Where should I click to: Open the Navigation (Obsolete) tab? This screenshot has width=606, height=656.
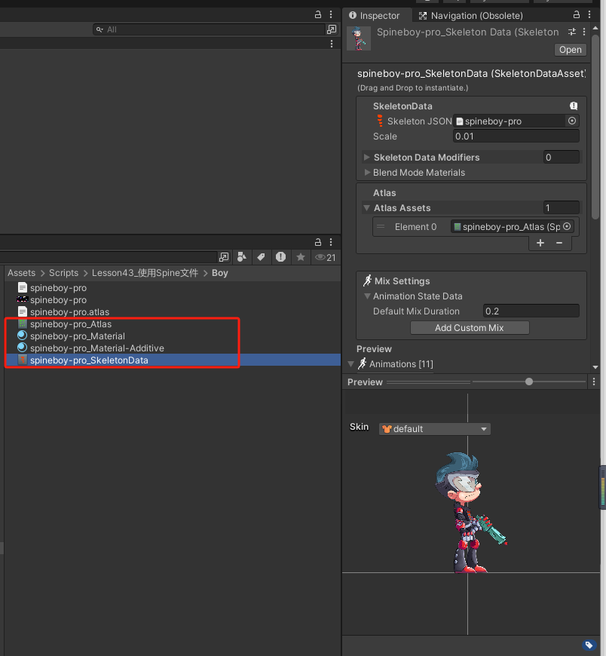[x=471, y=16]
